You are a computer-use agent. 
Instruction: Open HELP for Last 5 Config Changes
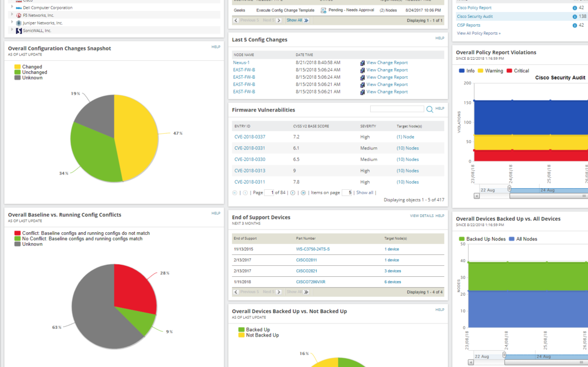(x=440, y=38)
